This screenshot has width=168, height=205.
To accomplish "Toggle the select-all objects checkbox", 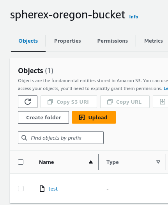I will click(21, 162).
